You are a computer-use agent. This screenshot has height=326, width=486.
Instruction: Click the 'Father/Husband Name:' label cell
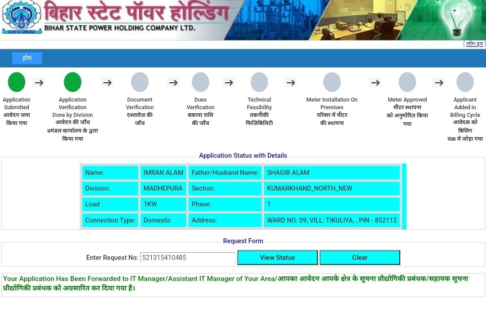[x=225, y=173]
